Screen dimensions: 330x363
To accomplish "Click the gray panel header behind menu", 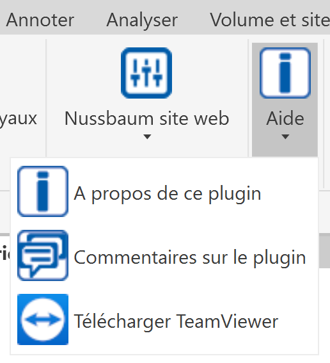I will coord(324,250).
